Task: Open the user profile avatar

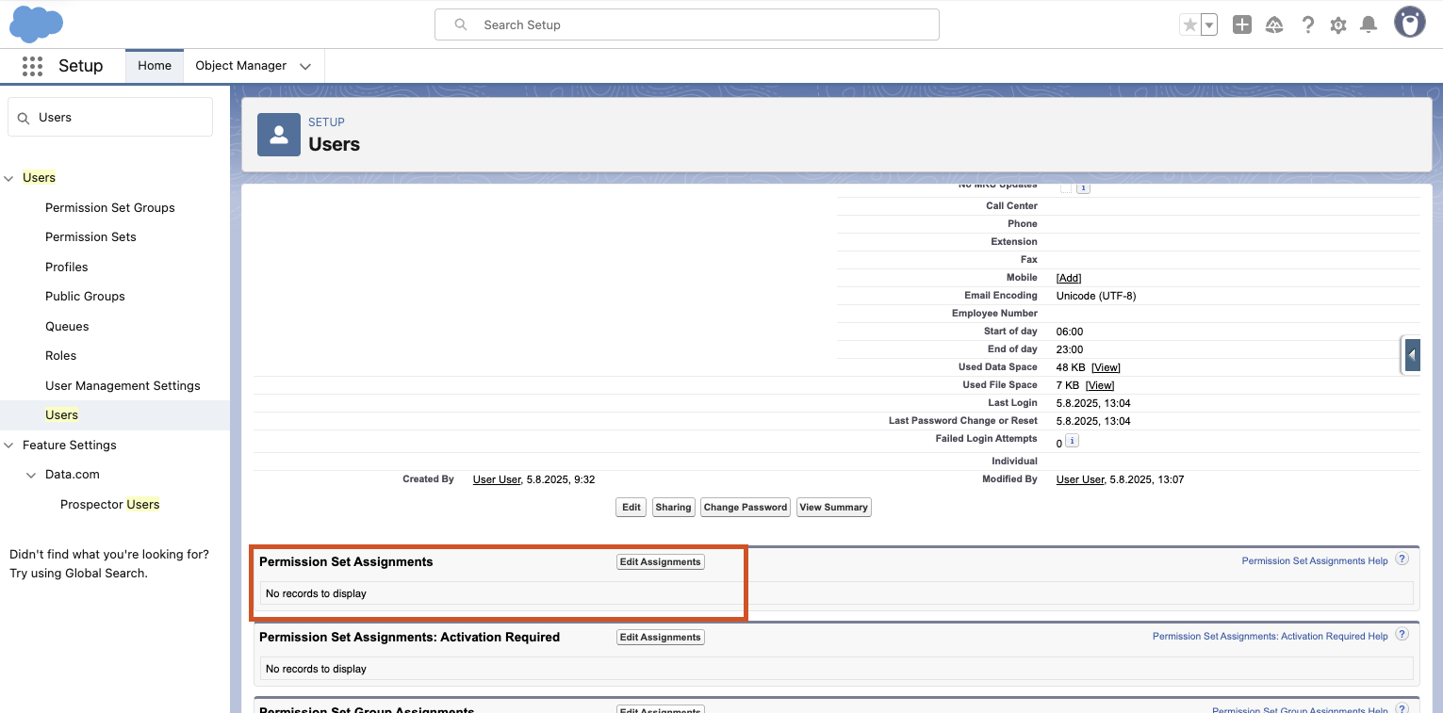Action: tap(1410, 23)
